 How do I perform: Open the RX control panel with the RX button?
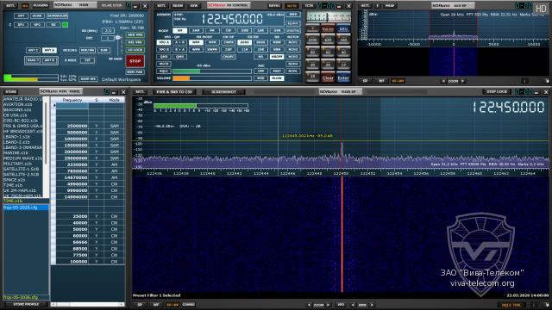(53, 25)
